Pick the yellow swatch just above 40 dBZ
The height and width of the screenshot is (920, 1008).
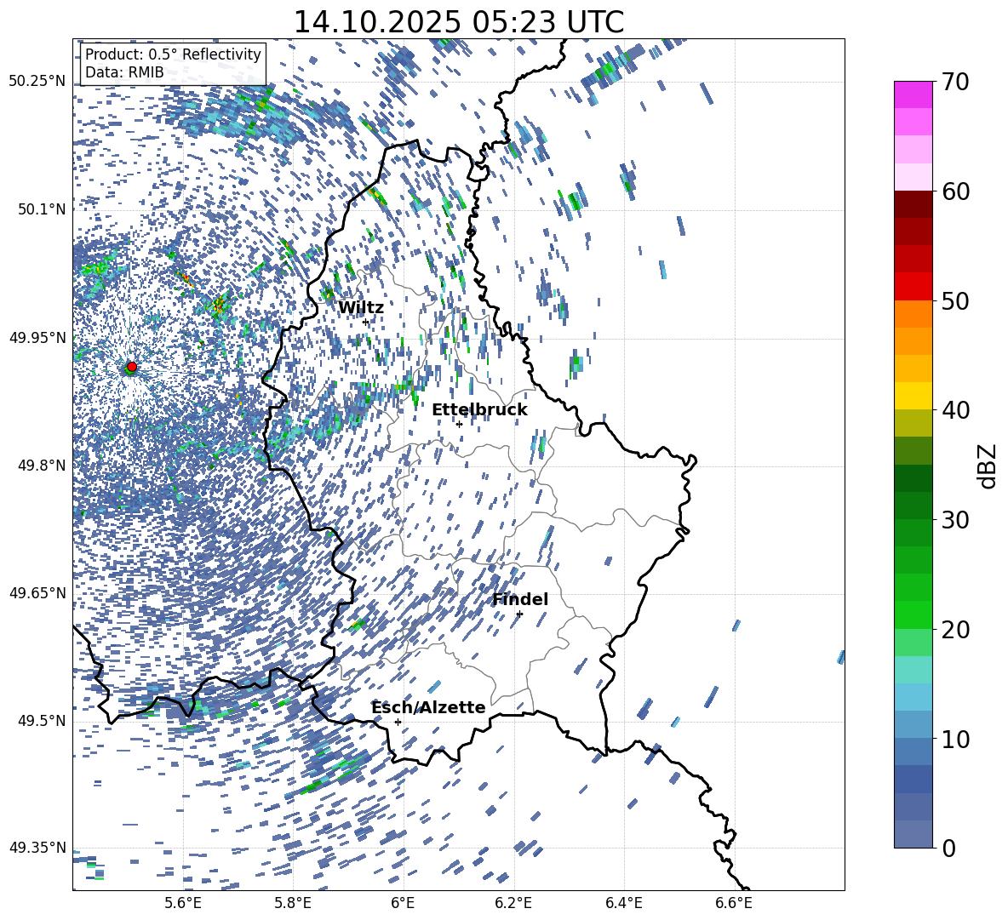913,396
